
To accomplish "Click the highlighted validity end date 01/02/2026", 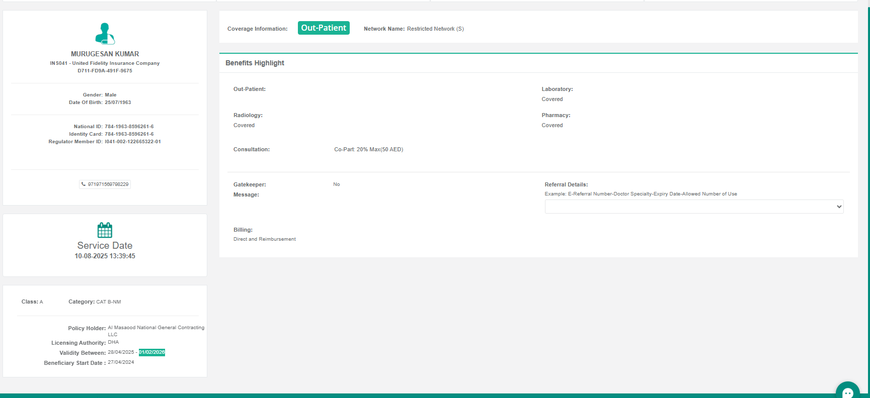I will [152, 352].
